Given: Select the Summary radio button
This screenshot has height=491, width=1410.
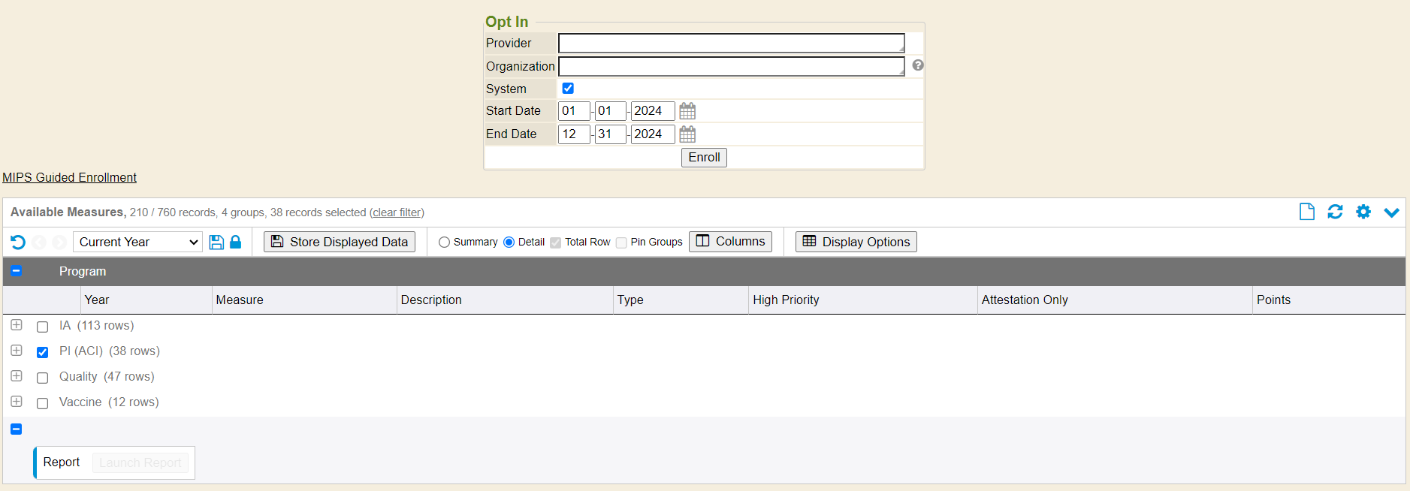Looking at the screenshot, I should (x=444, y=242).
